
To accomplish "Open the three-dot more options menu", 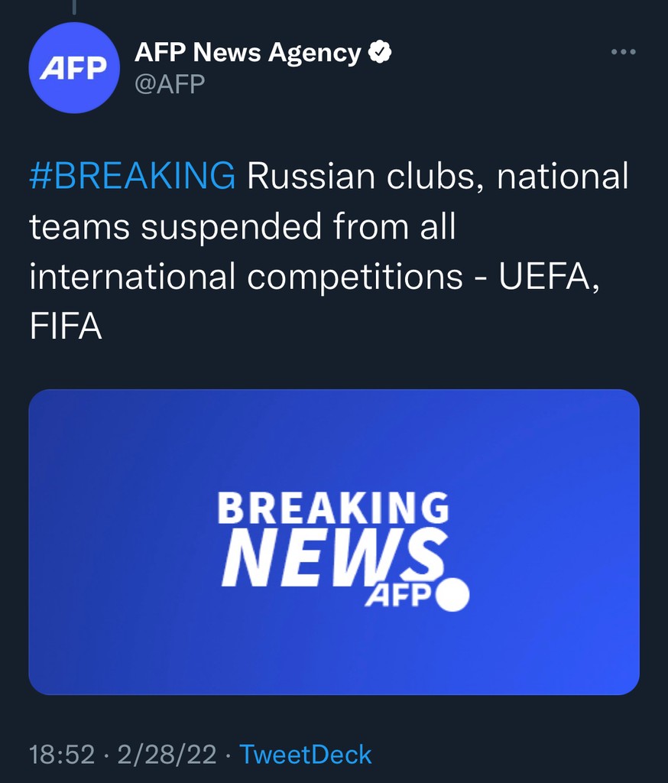I will (x=624, y=52).
